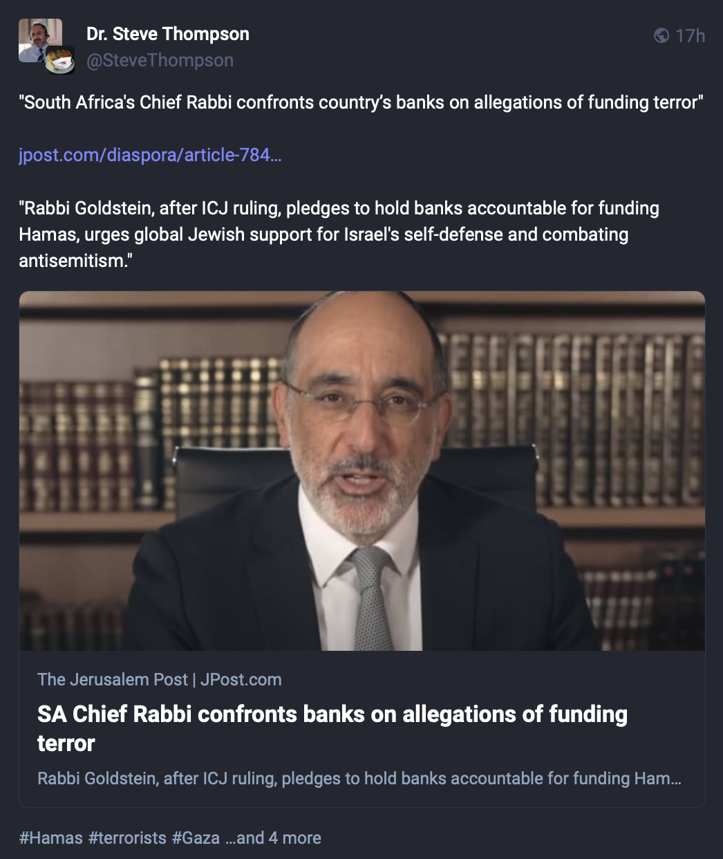The image size is (723, 859).
Task: Open Dr. Steve Thompson's profile avatar
Action: tap(40, 40)
